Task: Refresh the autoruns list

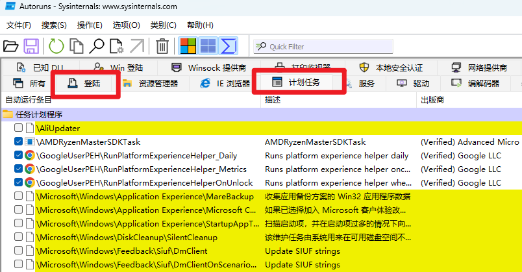Action: tap(56, 46)
